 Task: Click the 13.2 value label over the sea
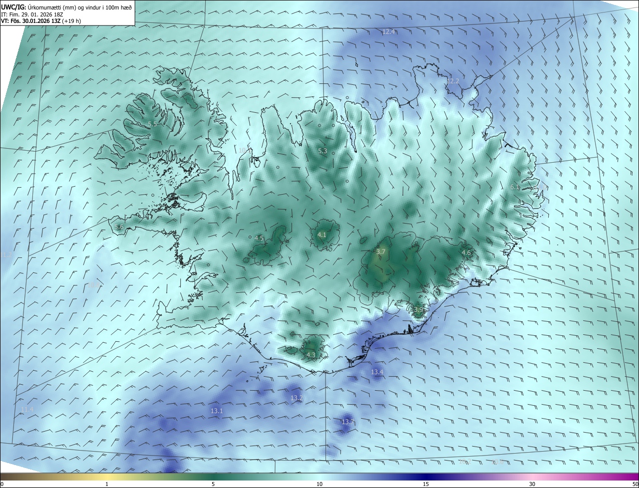pyautogui.click(x=297, y=398)
